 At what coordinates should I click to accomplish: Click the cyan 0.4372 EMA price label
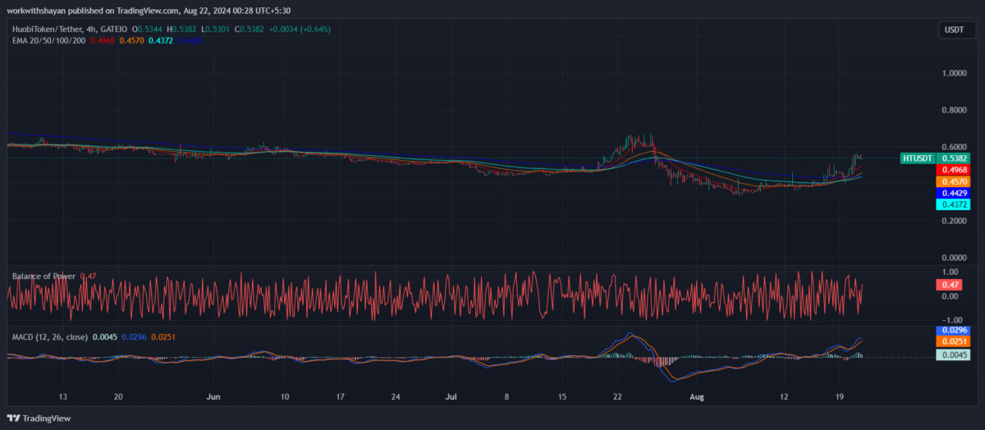point(954,204)
